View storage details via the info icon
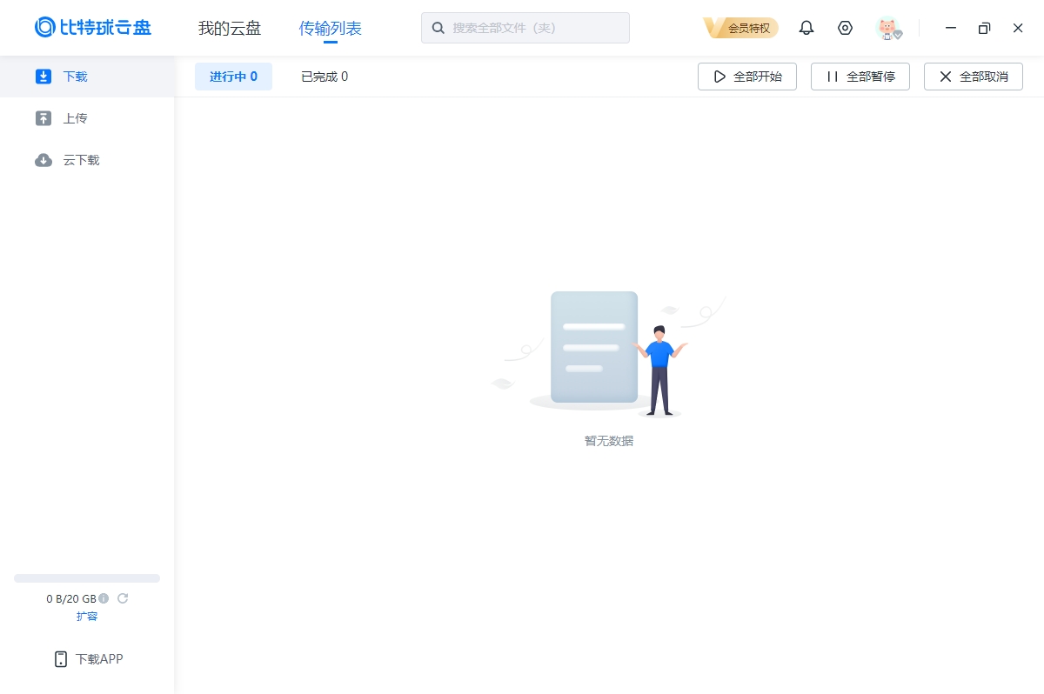 (104, 598)
